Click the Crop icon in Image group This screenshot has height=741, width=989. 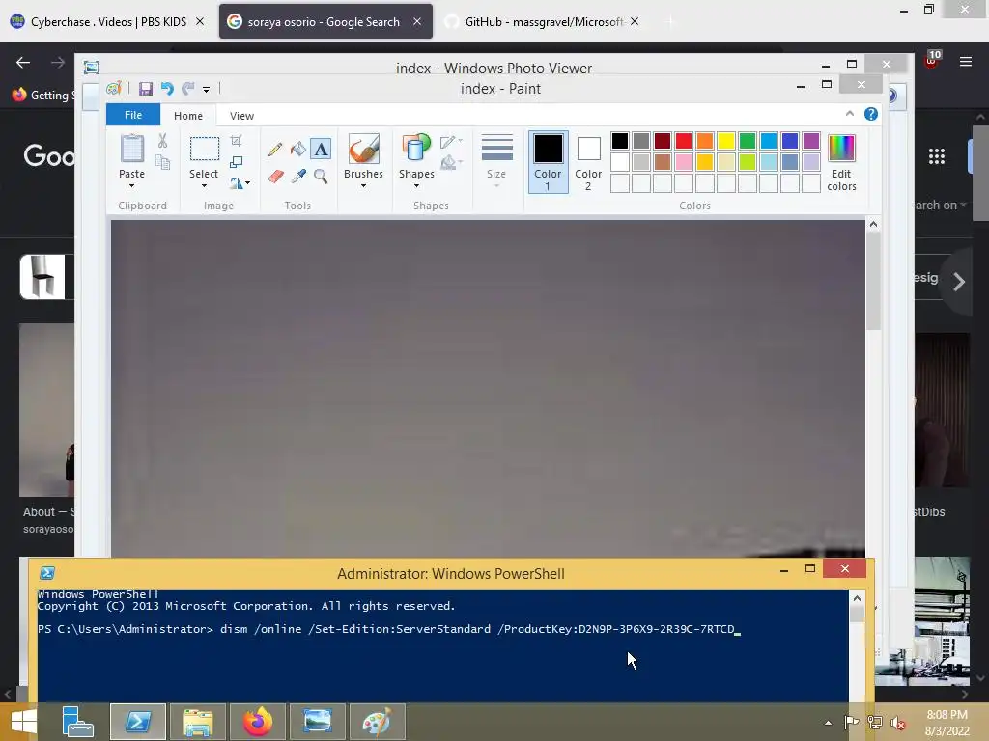(x=236, y=140)
